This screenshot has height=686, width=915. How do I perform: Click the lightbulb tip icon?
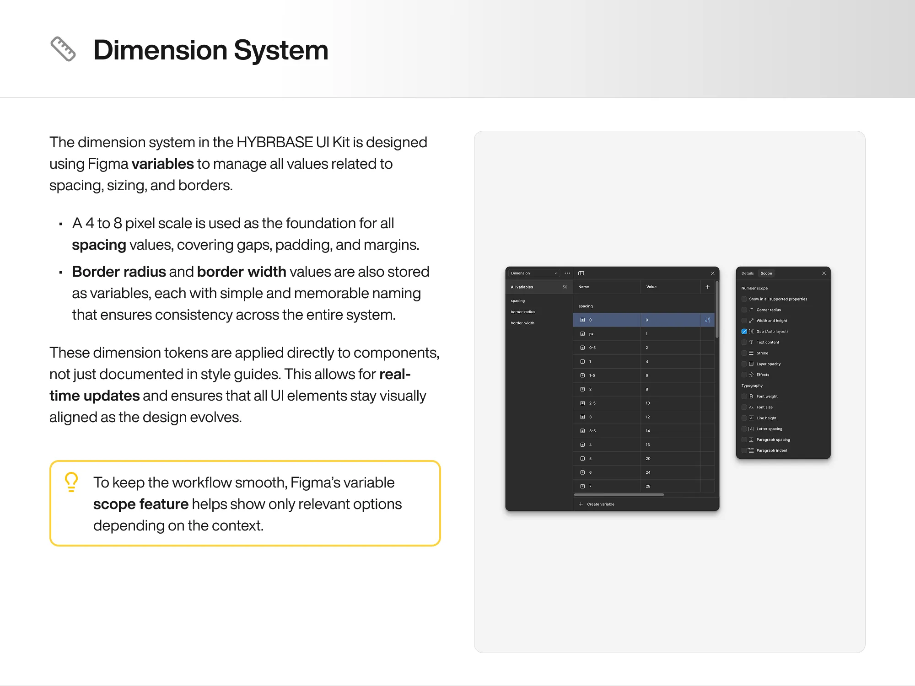[x=71, y=482]
